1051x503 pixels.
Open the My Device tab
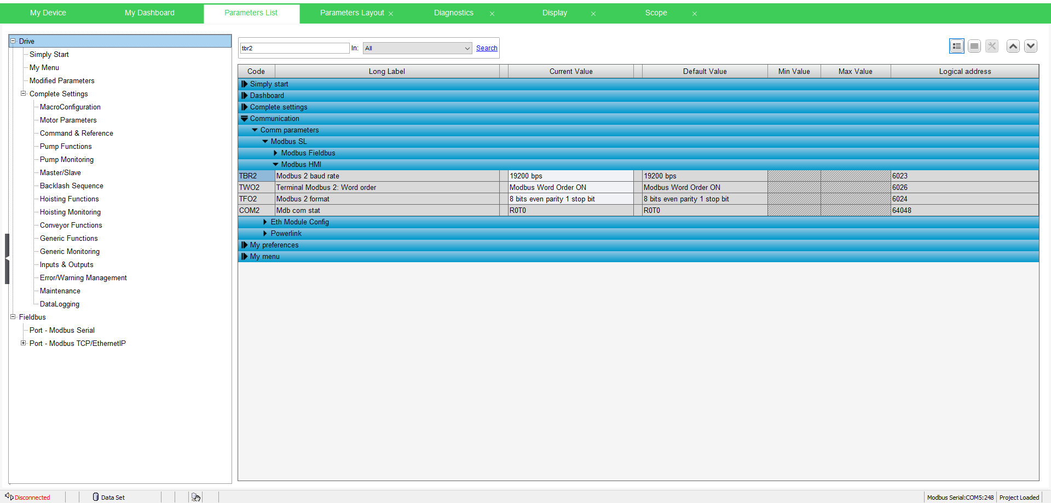pos(48,13)
